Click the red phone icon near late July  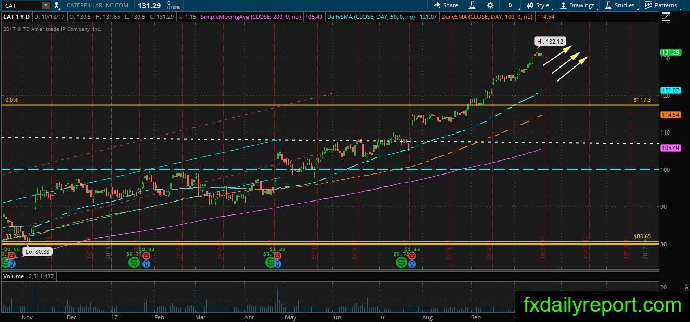coord(411,256)
